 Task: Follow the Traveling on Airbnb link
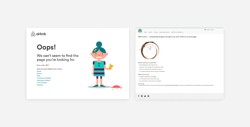(44, 78)
